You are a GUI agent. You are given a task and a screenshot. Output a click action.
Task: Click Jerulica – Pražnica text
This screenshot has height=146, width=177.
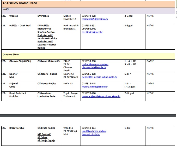point(47,38)
